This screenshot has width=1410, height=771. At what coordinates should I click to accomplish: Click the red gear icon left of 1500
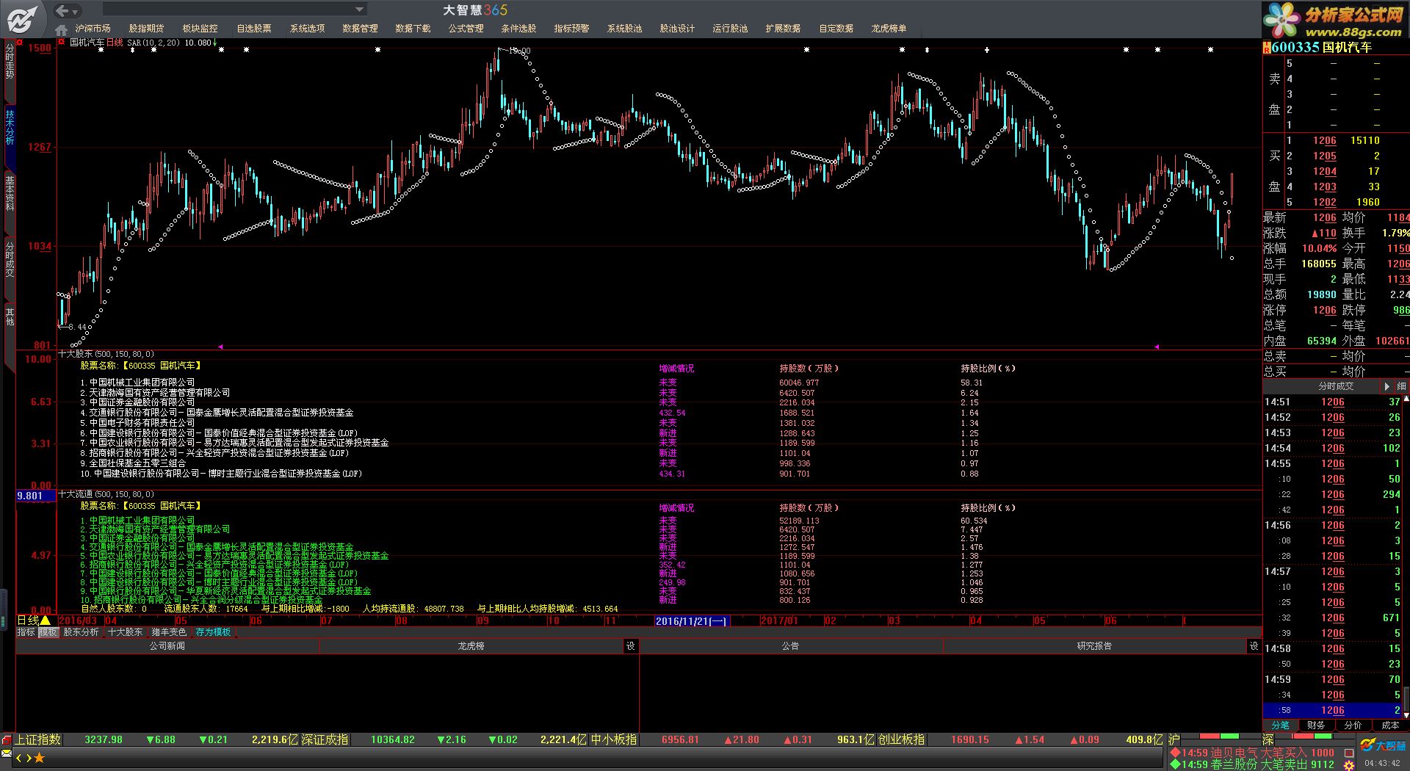pyautogui.click(x=21, y=43)
